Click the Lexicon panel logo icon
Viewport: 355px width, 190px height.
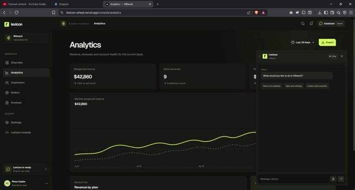pos(265,56)
